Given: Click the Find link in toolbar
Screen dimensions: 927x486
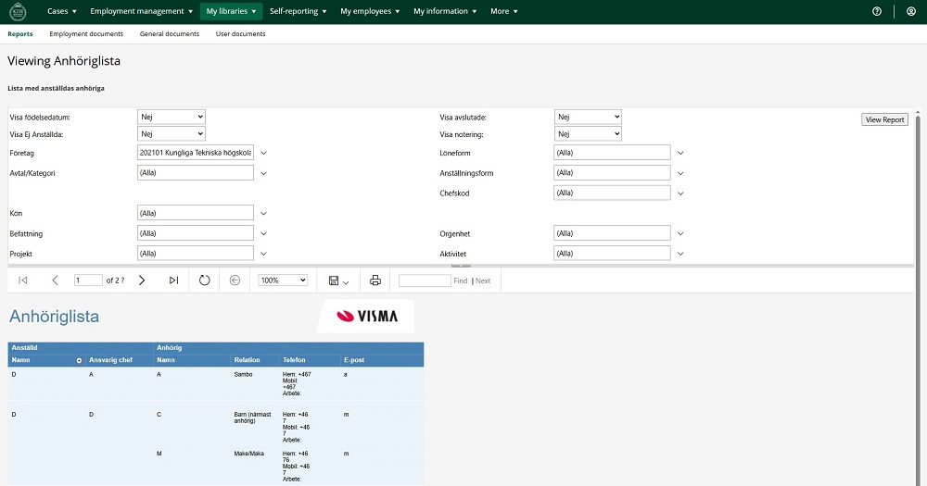Looking at the screenshot, I should coord(461,280).
